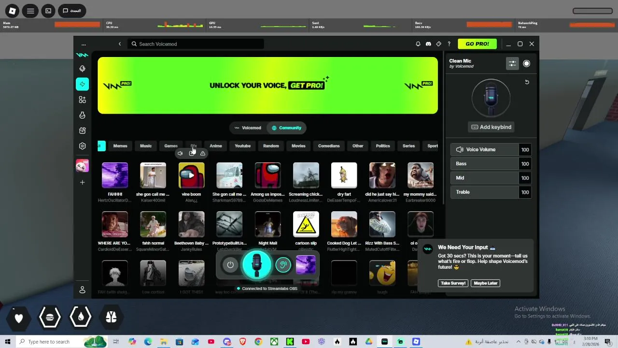Reset voice with the undo arrow icon
The height and width of the screenshot is (348, 618).
point(527,82)
